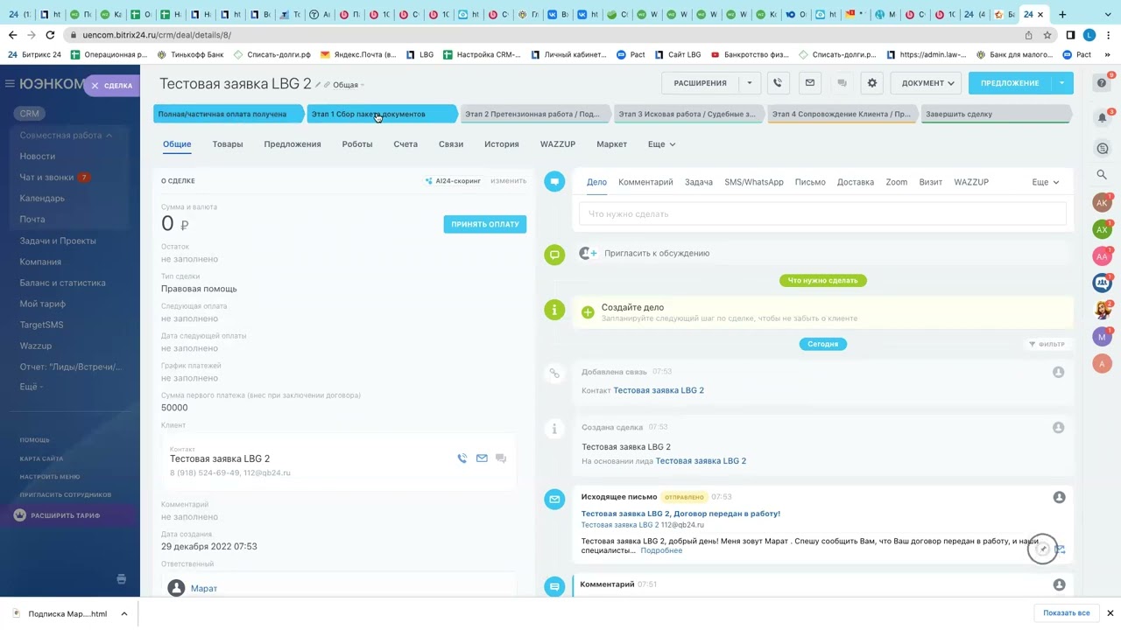Open the help question mark icon
Viewport: 1121px width, 630px height.
point(1102,83)
